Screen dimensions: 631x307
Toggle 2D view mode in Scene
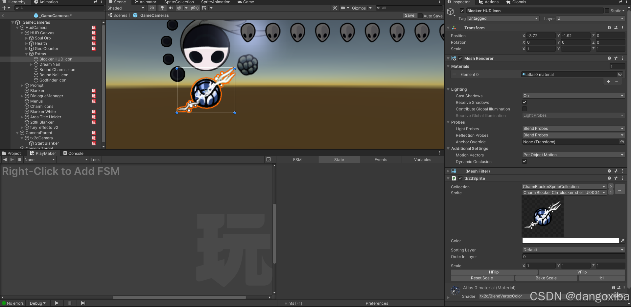coord(152,8)
